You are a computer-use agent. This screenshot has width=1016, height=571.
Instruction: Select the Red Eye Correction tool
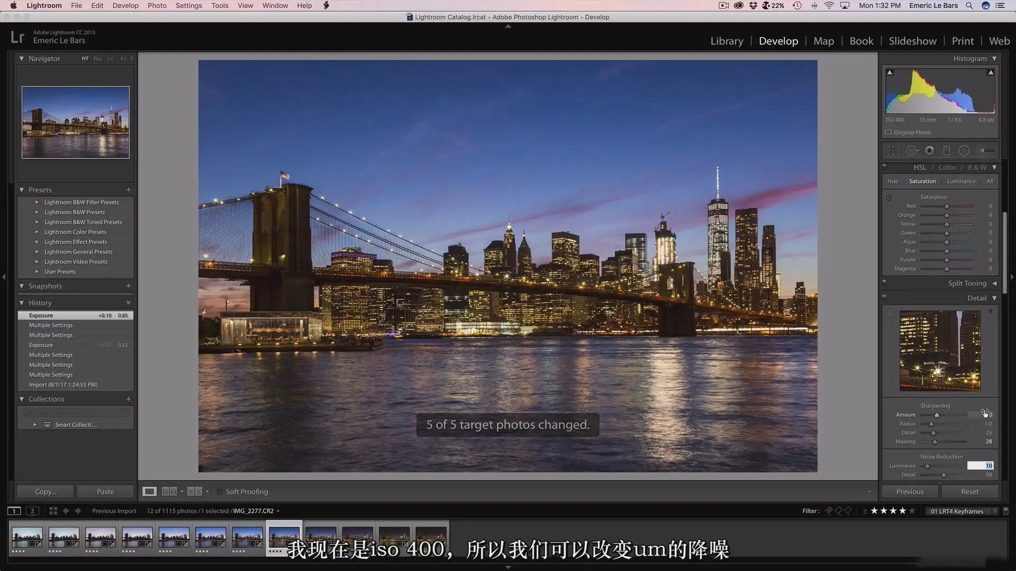(x=929, y=151)
